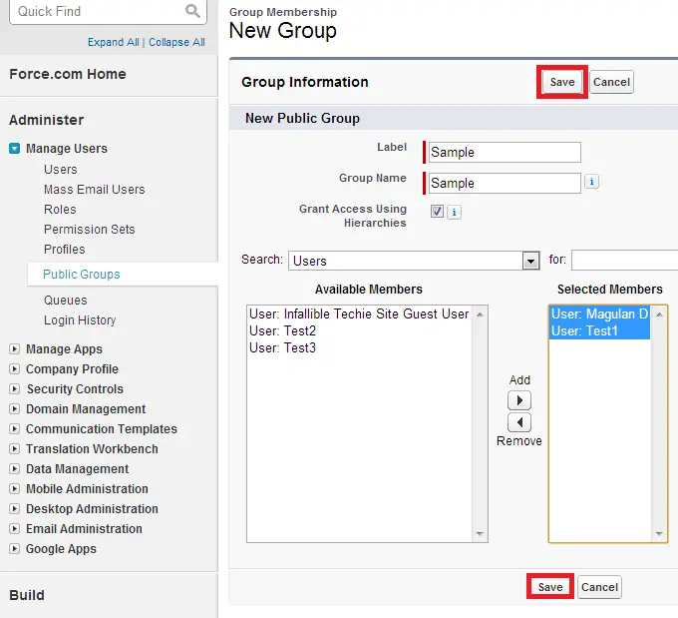Select User: Test2 in Available Members
The height and width of the screenshot is (618, 678).
coord(283,330)
